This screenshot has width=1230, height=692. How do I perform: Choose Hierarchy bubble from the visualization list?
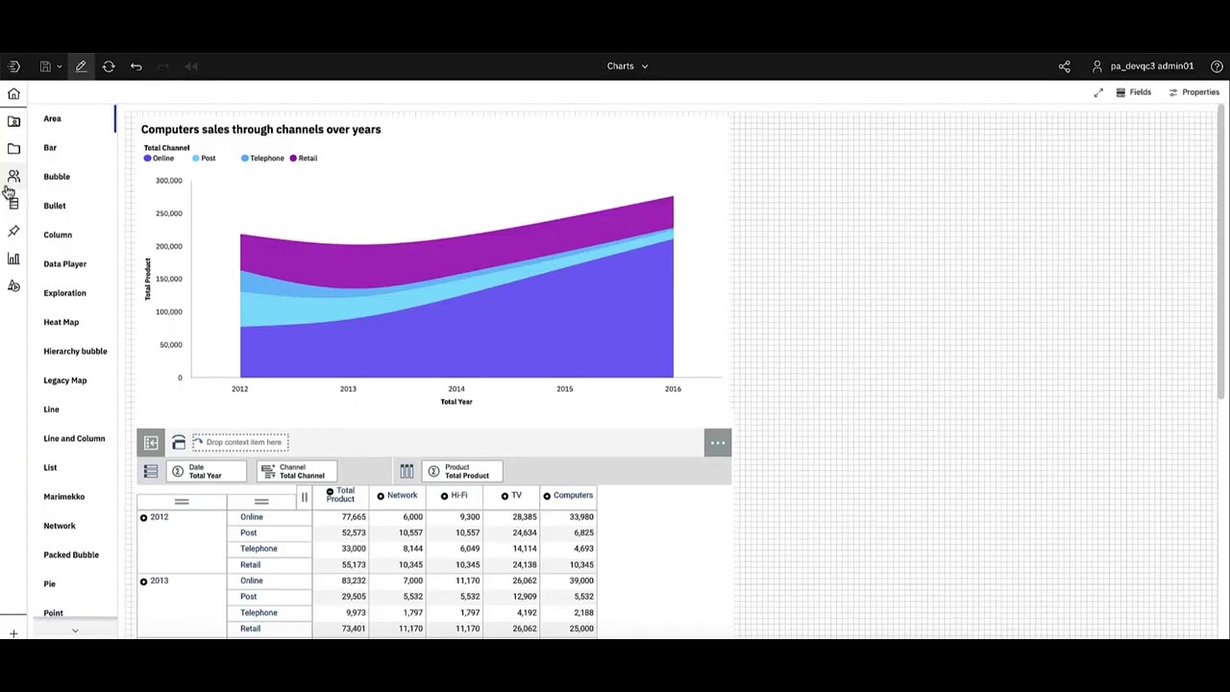coord(75,351)
